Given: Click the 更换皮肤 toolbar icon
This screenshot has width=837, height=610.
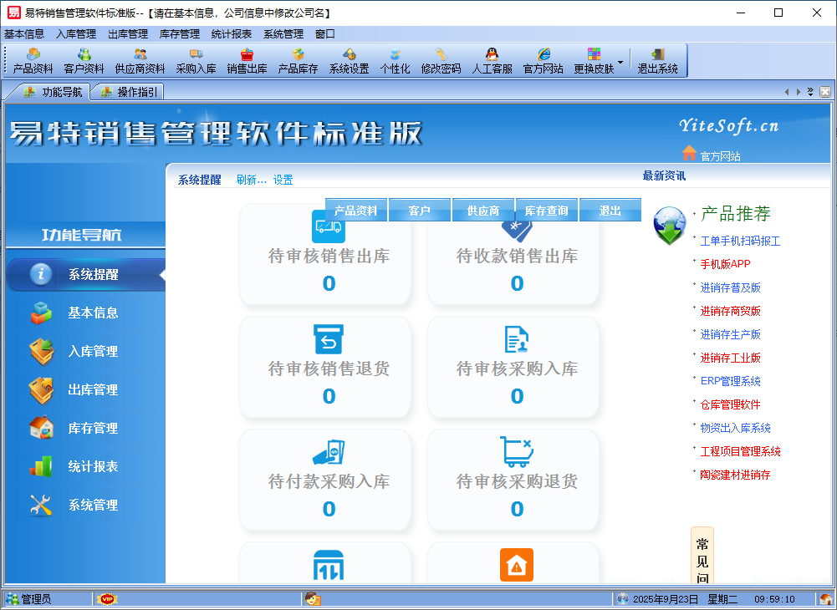Looking at the screenshot, I should tap(594, 61).
